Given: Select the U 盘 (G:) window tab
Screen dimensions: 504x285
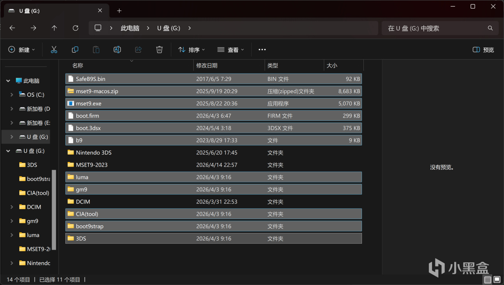Looking at the screenshot, I should point(56,11).
